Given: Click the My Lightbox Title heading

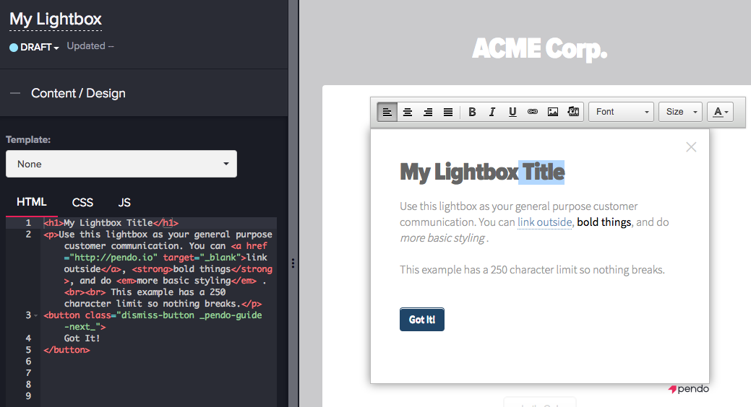Looking at the screenshot, I should point(482,172).
